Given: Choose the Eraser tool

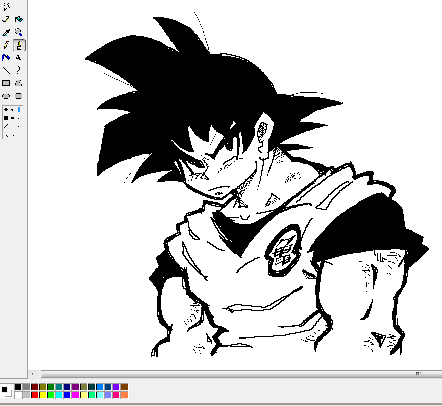Looking at the screenshot, I should click(6, 19).
